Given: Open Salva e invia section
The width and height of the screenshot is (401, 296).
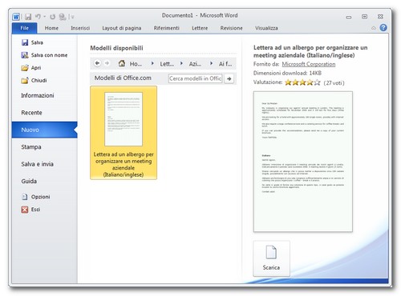Looking at the screenshot, I should 37,164.
